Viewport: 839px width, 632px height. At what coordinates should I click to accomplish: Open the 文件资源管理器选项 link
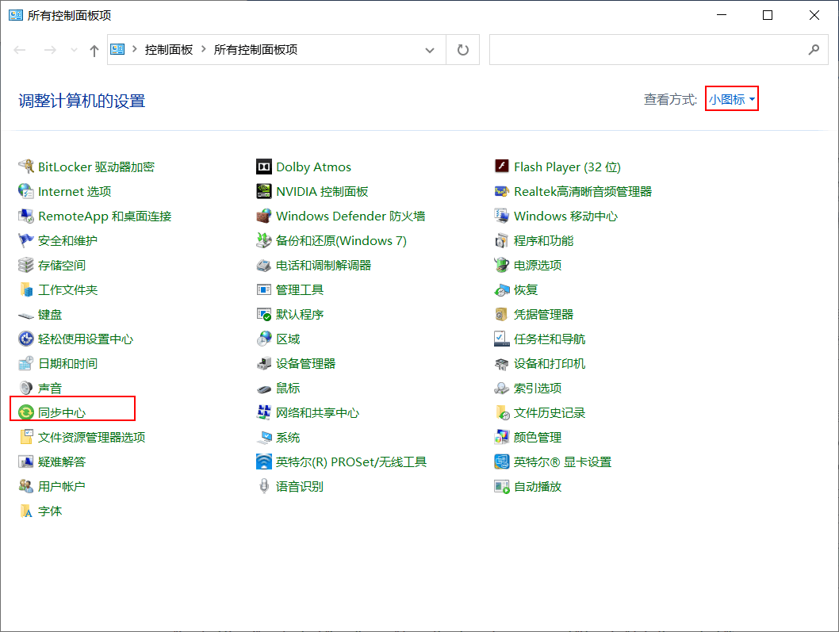(91, 437)
